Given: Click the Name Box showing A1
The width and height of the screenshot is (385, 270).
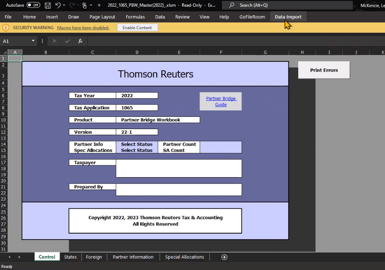Looking at the screenshot, I should 16,41.
